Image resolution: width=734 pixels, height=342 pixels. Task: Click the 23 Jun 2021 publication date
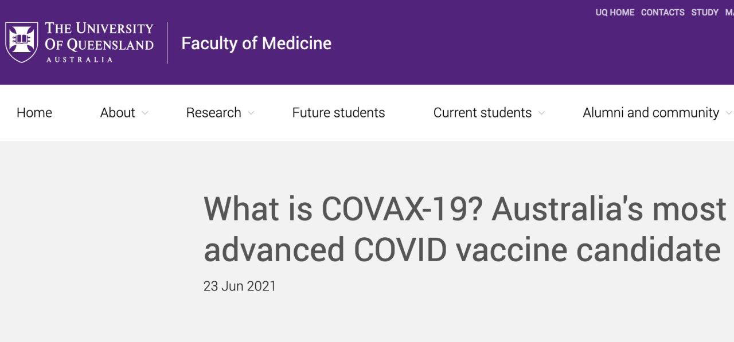click(240, 286)
